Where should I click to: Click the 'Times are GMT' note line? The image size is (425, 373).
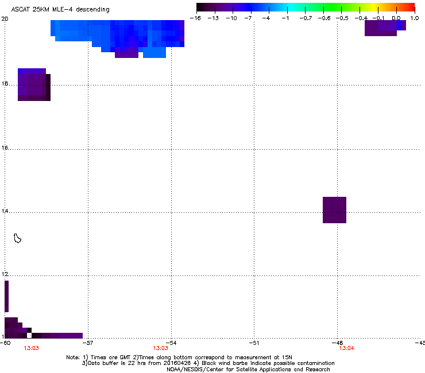[x=179, y=358]
